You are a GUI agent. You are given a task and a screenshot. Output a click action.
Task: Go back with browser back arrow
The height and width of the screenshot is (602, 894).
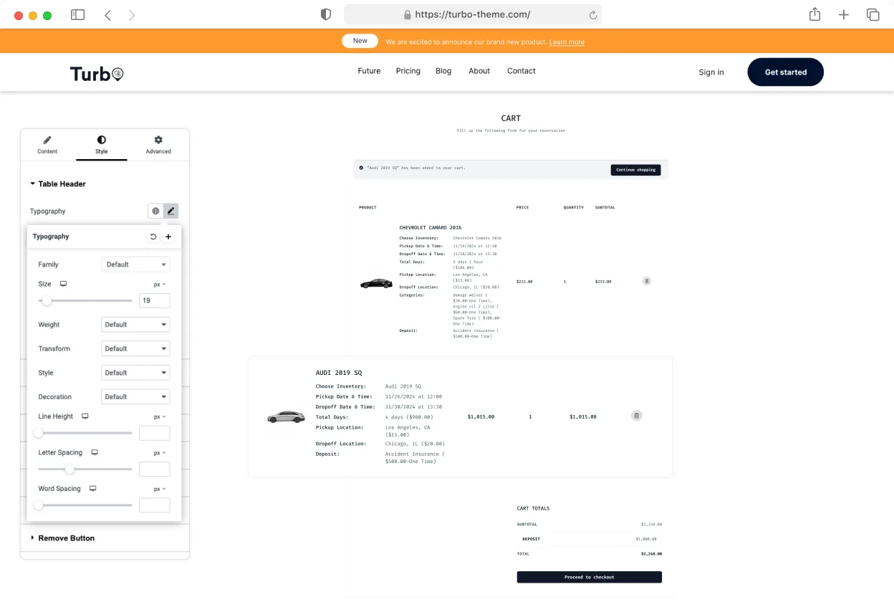click(x=107, y=14)
